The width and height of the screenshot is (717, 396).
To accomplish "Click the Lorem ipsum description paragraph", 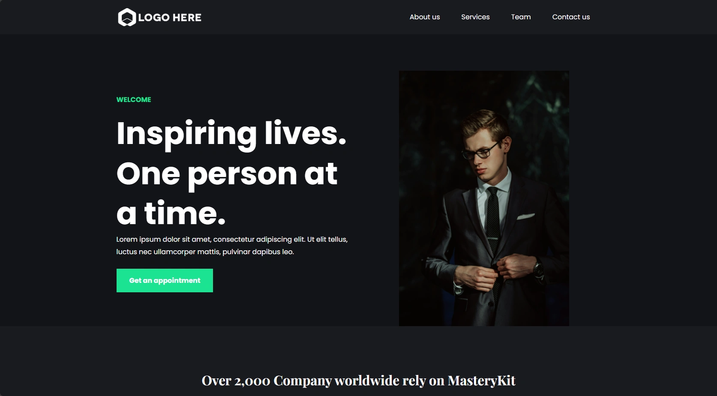I will click(232, 246).
